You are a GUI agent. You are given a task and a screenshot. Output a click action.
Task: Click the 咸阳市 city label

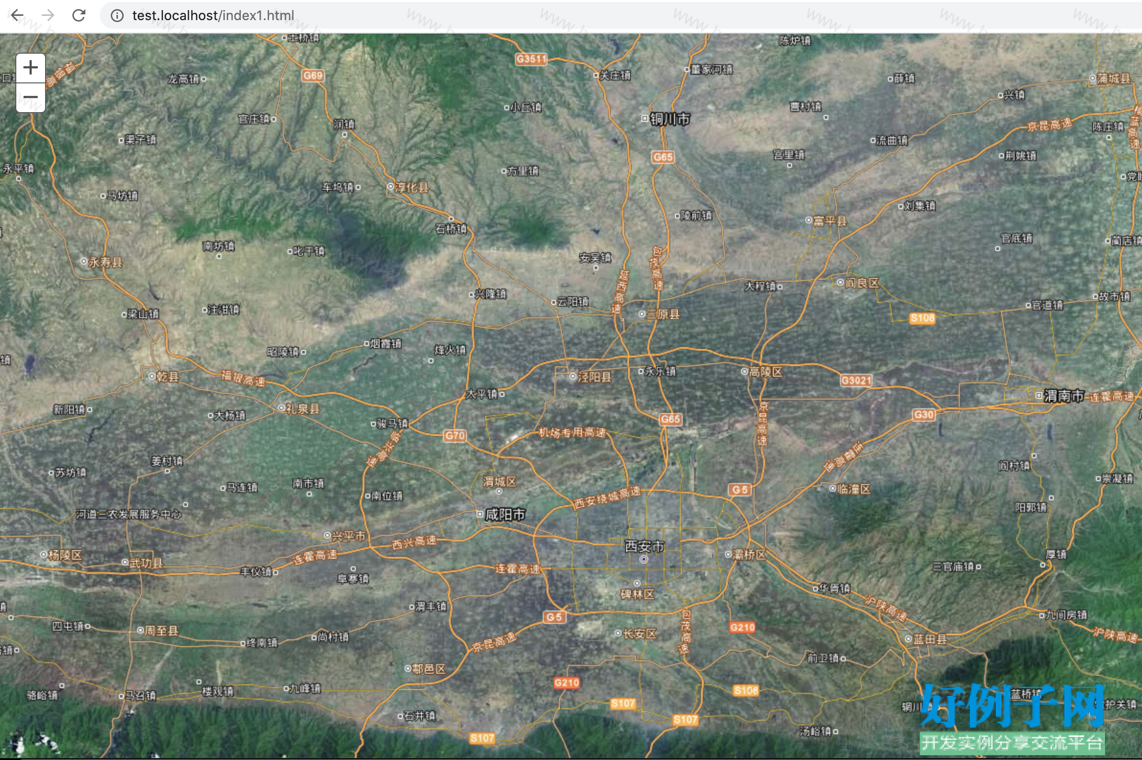(505, 514)
